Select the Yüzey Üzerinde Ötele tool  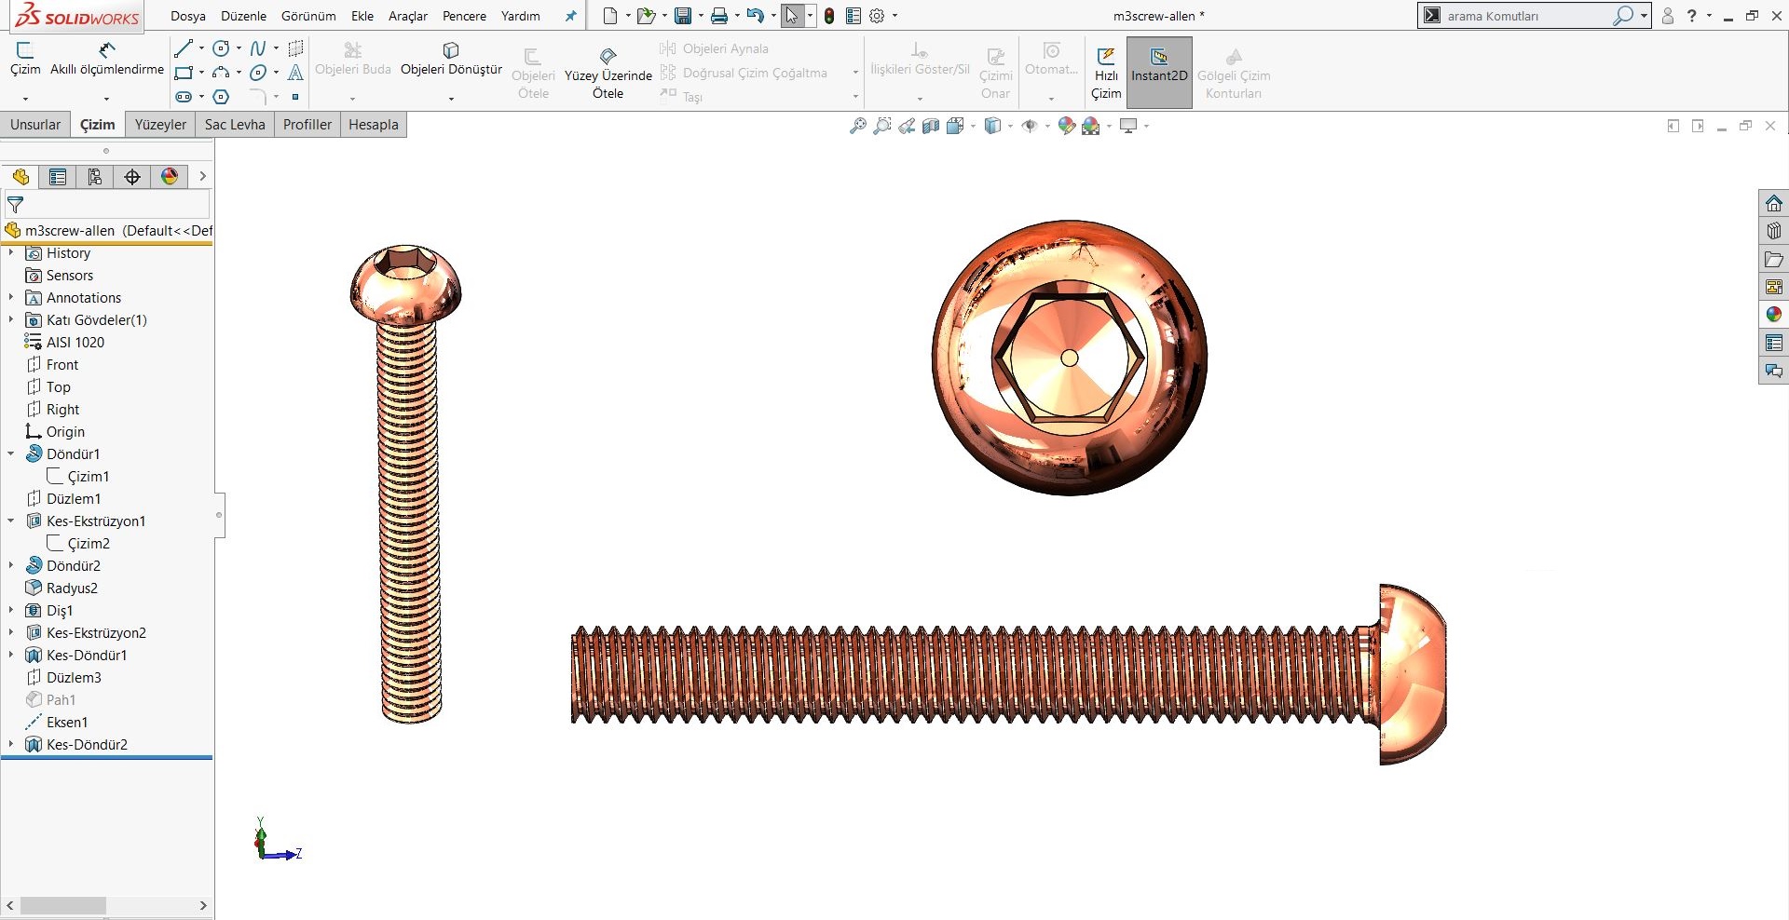point(608,71)
